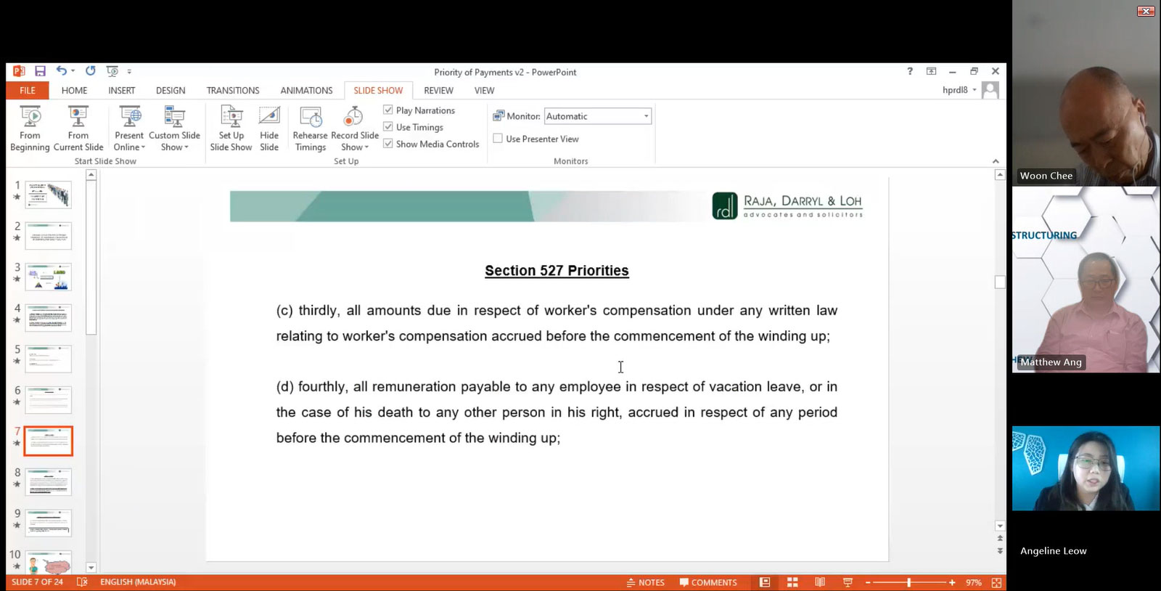Switch to DESIGN tab
This screenshot has height=591, width=1161.
[x=171, y=90]
